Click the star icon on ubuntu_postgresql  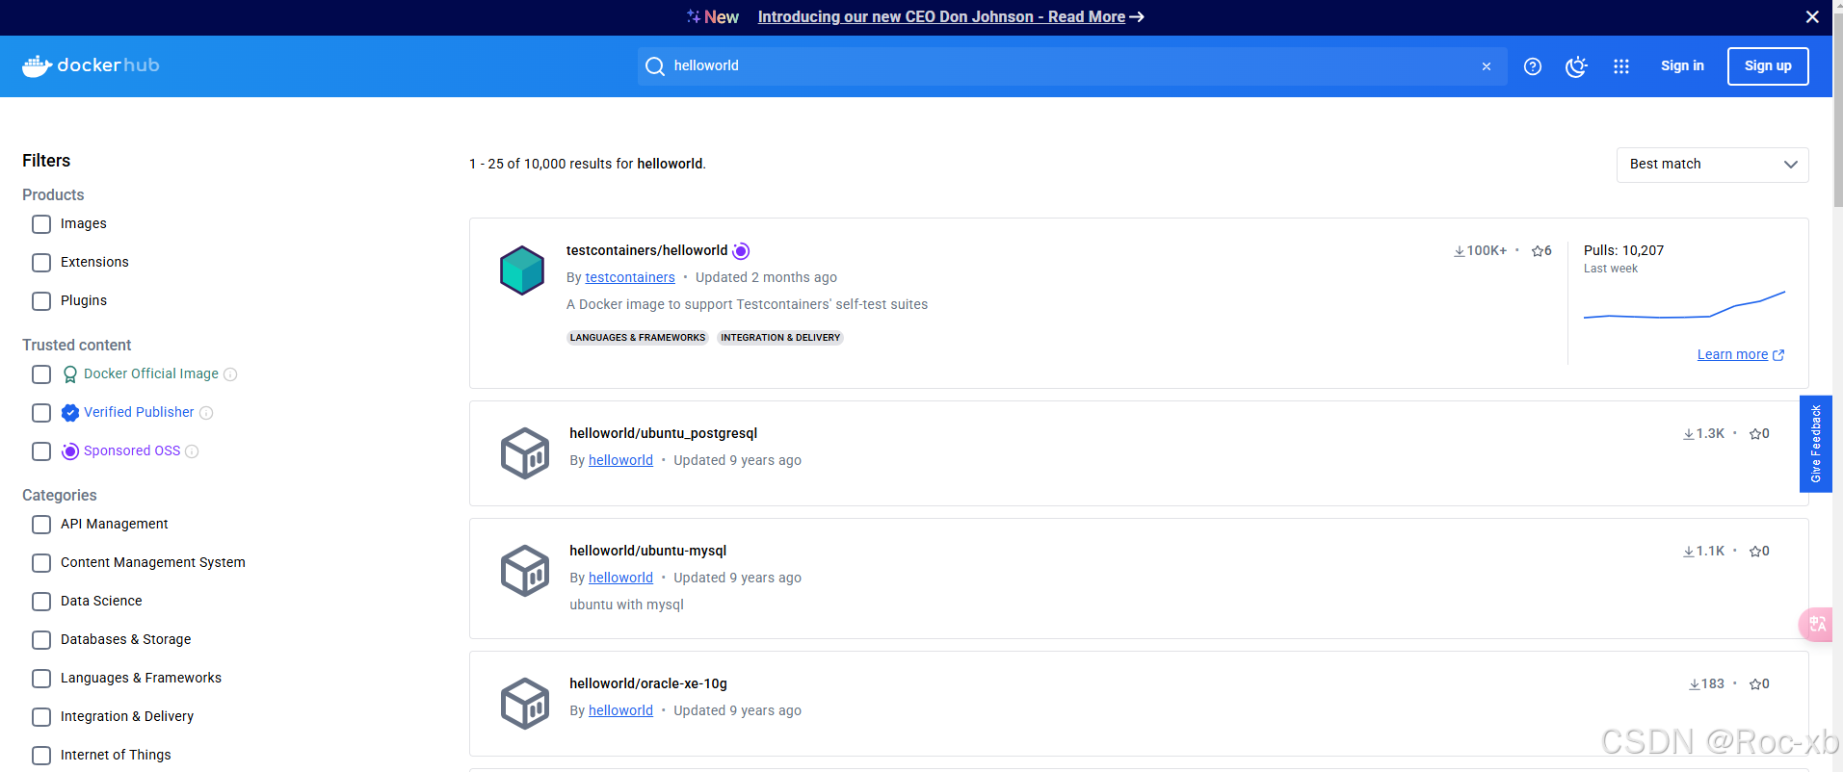pyautogui.click(x=1754, y=434)
